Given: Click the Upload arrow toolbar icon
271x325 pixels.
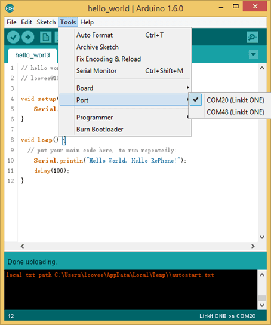Looking at the screenshot, I should click(x=28, y=37).
